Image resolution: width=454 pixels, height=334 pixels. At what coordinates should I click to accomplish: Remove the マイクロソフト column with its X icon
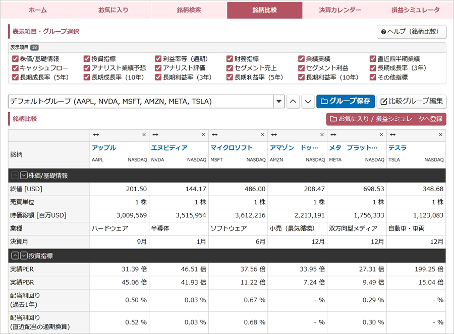(263, 135)
